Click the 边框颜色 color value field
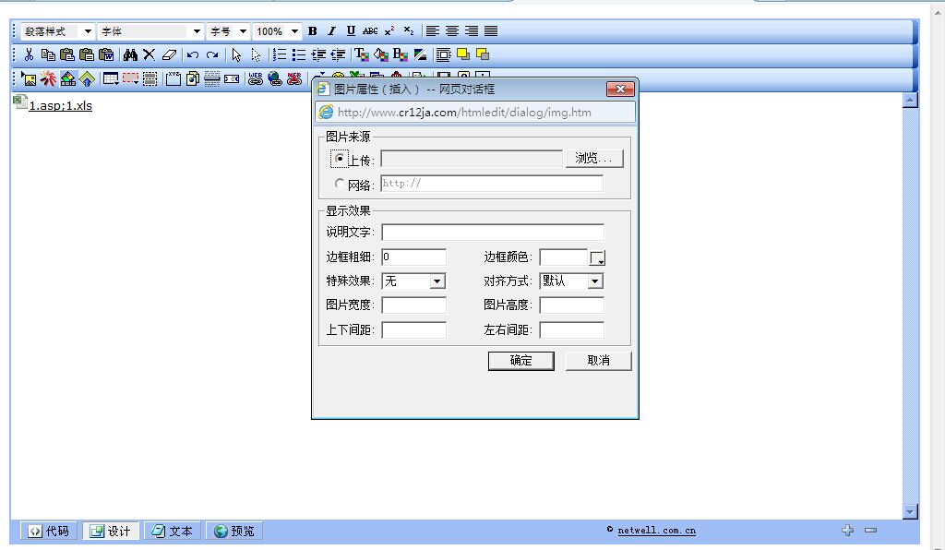945x550 pixels. (x=564, y=257)
